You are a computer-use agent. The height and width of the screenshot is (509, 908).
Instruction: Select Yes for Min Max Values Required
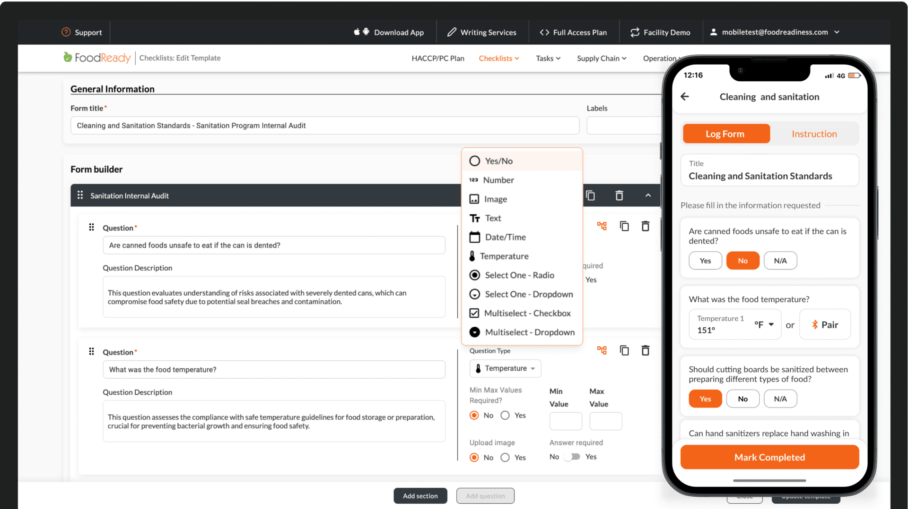point(505,415)
